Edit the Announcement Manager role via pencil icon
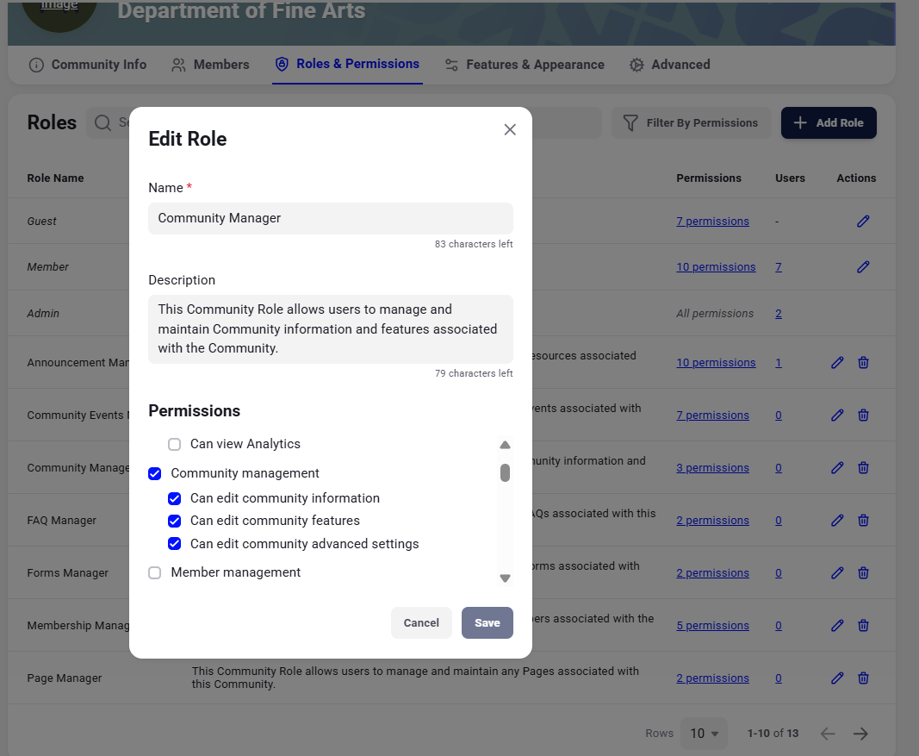The height and width of the screenshot is (756, 919). [x=837, y=362]
